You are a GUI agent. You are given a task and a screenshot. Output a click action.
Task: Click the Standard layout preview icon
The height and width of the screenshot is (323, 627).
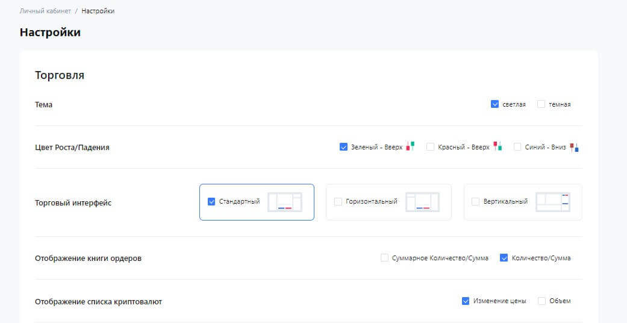pos(284,202)
